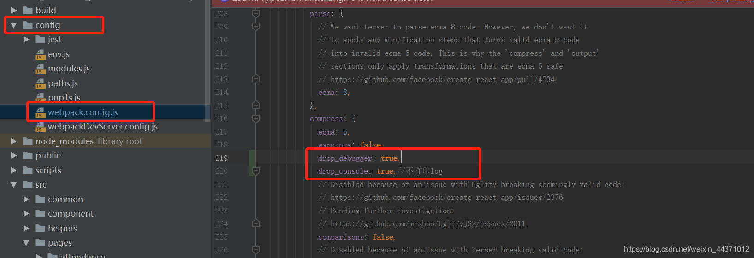
Task: Click line number 219 in gutter
Action: coord(222,158)
